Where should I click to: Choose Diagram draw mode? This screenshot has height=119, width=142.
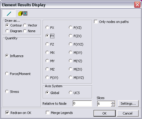[7, 31]
